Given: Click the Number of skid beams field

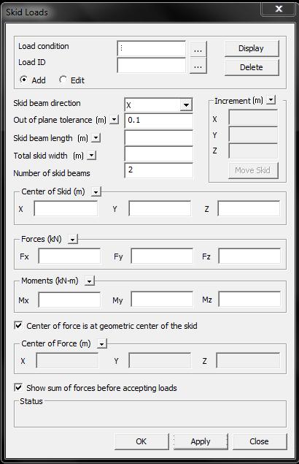Looking at the screenshot, I should pos(159,170).
